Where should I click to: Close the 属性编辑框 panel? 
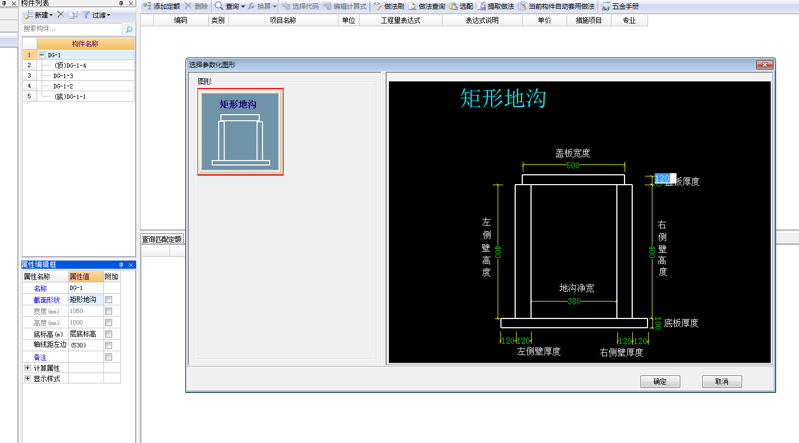pos(131,265)
